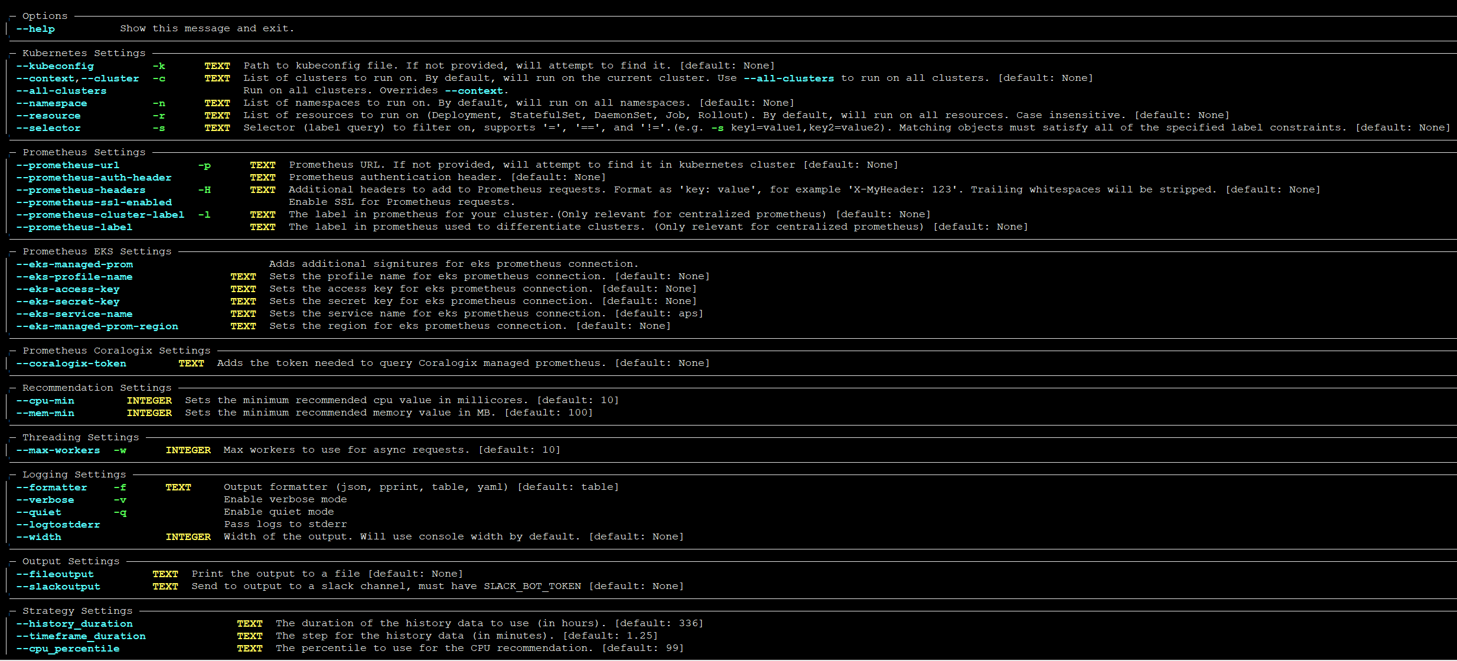Image resolution: width=1457 pixels, height=661 pixels.
Task: Click the INTEGER type next to --cpu-min
Action: point(149,401)
